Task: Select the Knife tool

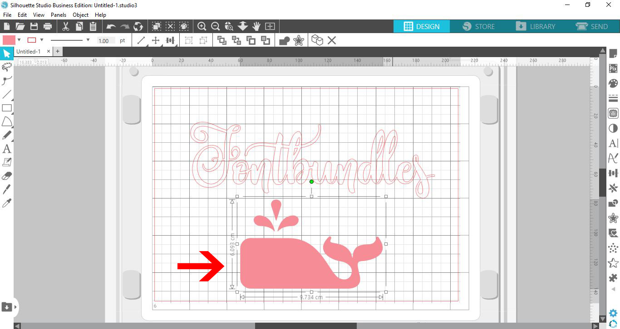Action: coord(7,189)
